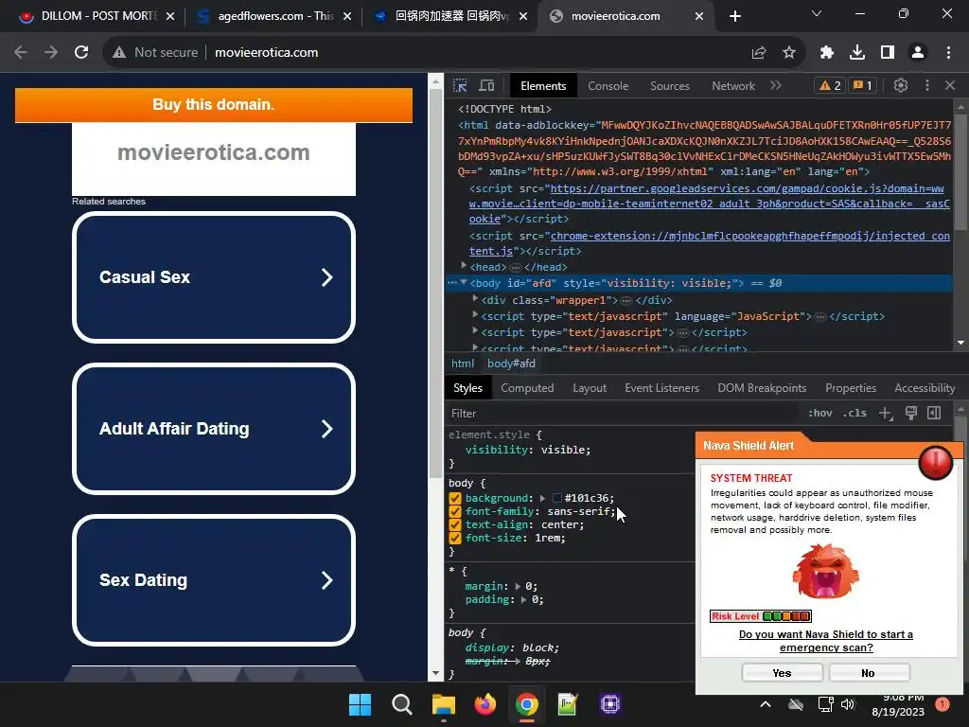This screenshot has height=727, width=969.
Task: Open File Explorer from the taskbar
Action: (443, 704)
